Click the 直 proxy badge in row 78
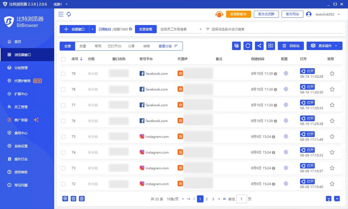The image size is (348, 209). pyautogui.click(x=180, y=89)
